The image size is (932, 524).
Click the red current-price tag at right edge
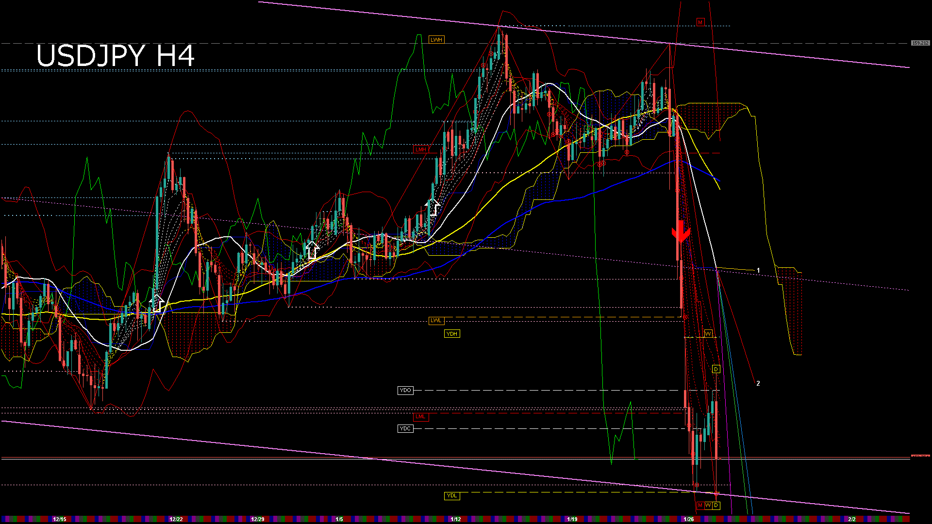coord(920,456)
